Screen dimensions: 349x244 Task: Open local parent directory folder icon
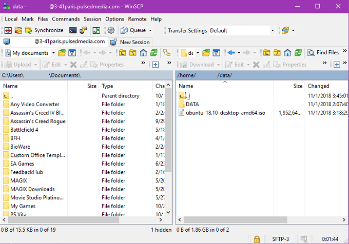(123, 53)
